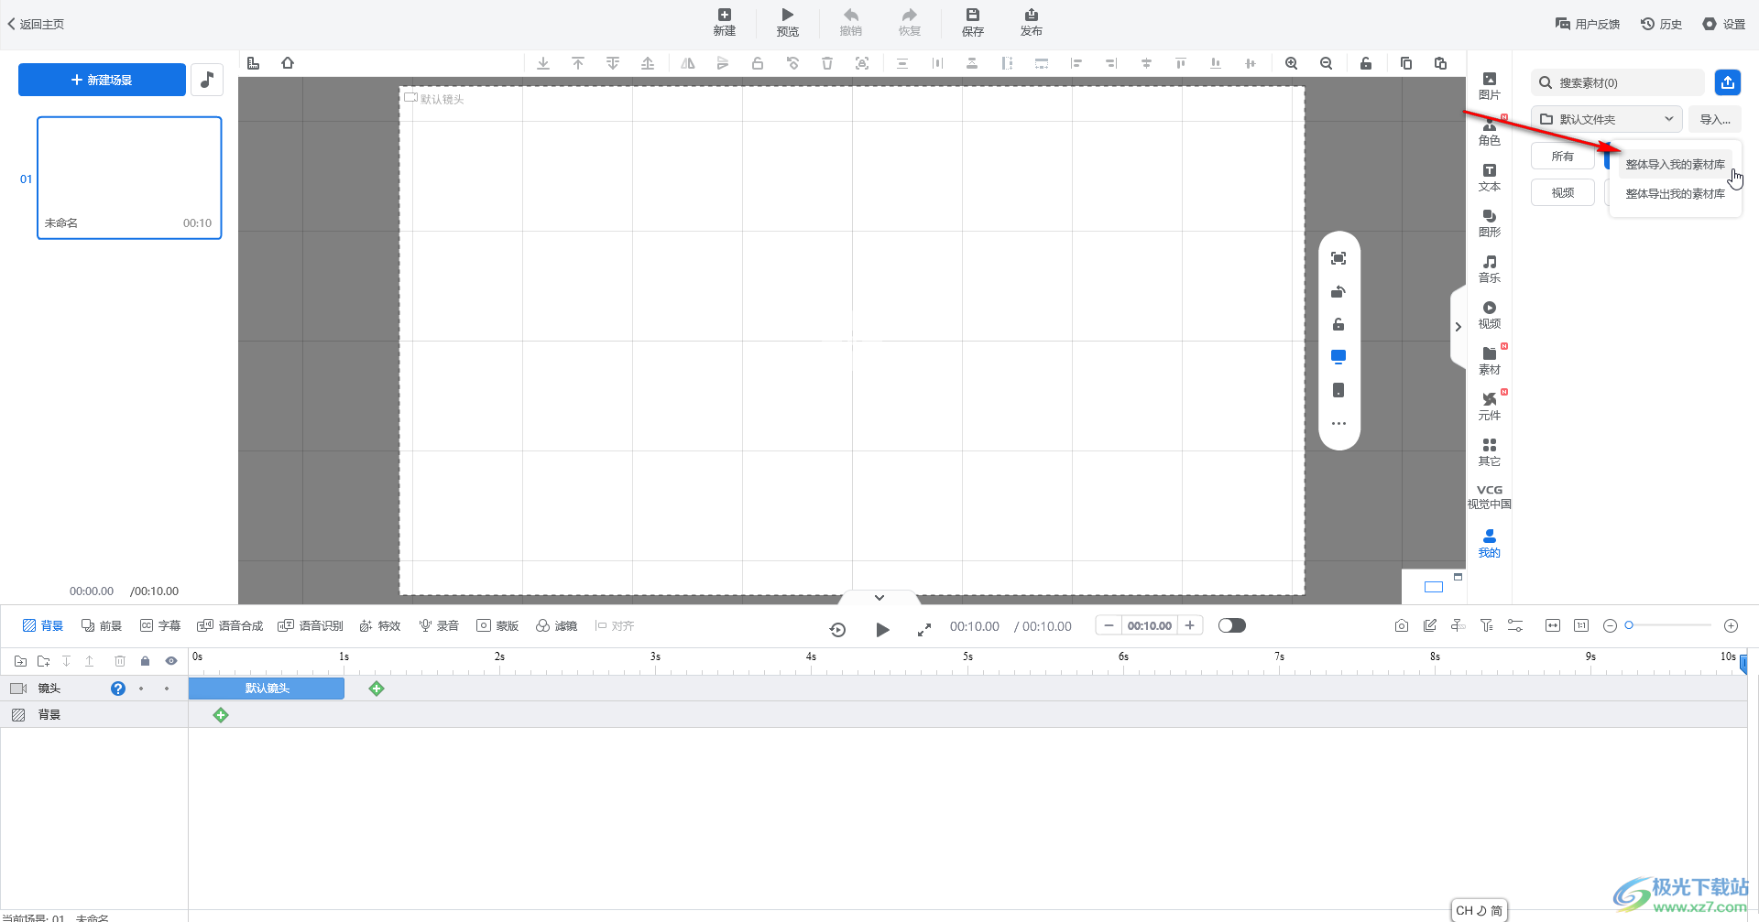Click the 新建 new project icon

point(724,22)
